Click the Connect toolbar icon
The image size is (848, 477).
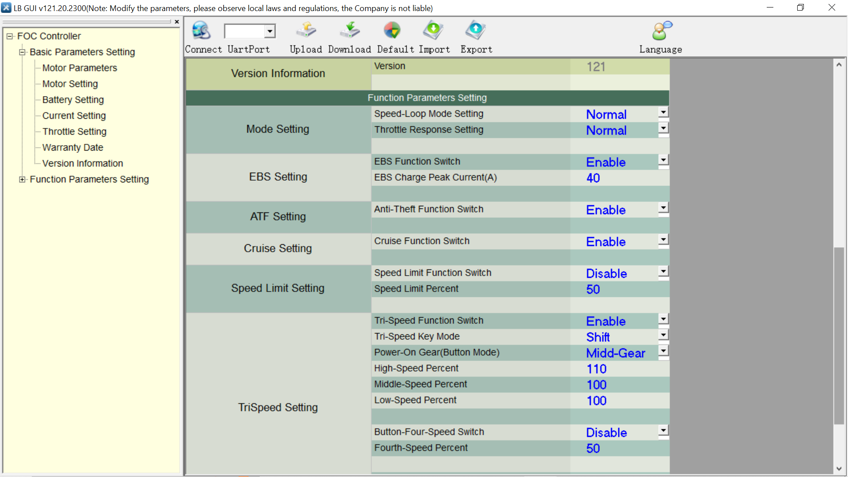coord(201,31)
